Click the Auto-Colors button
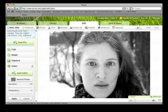Viewport: 168px width, 112px height. pos(20,73)
